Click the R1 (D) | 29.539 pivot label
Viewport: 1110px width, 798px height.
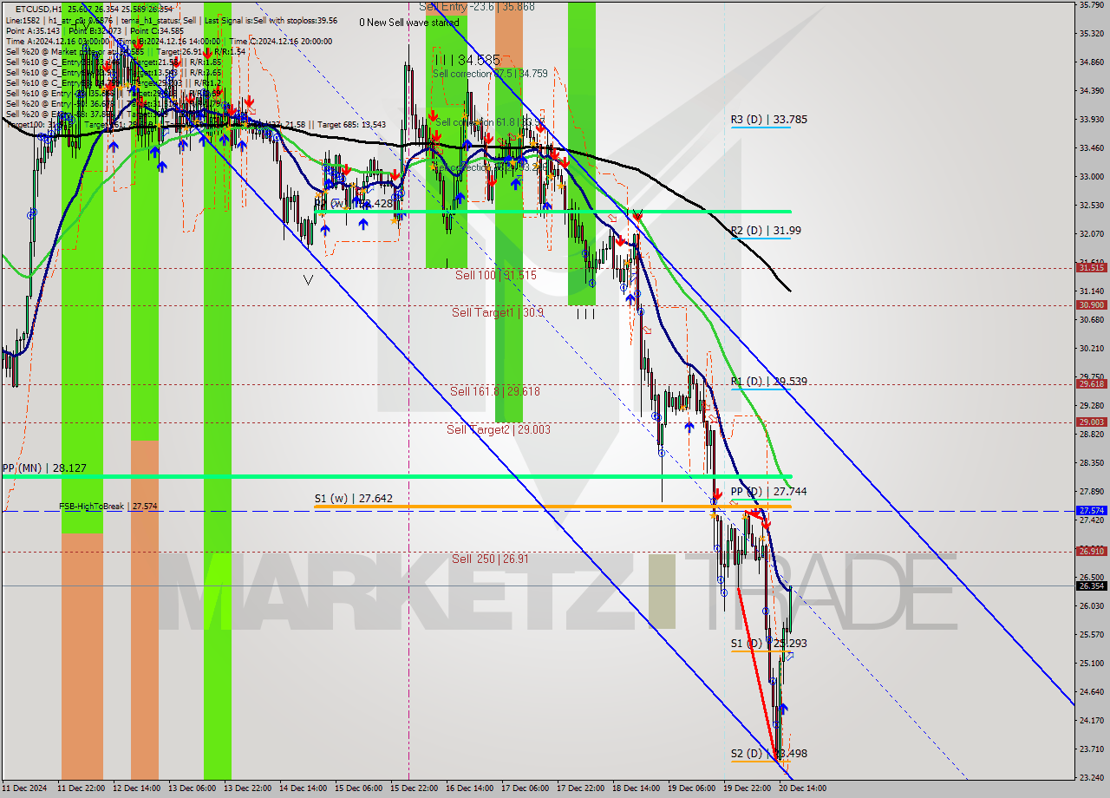click(769, 381)
